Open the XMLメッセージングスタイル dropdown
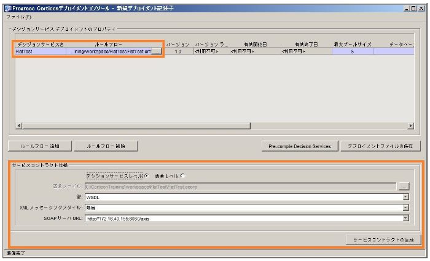The image size is (430, 261). pyautogui.click(x=406, y=208)
